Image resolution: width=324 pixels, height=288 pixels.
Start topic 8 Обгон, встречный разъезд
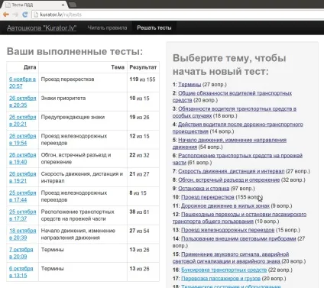point(228,180)
